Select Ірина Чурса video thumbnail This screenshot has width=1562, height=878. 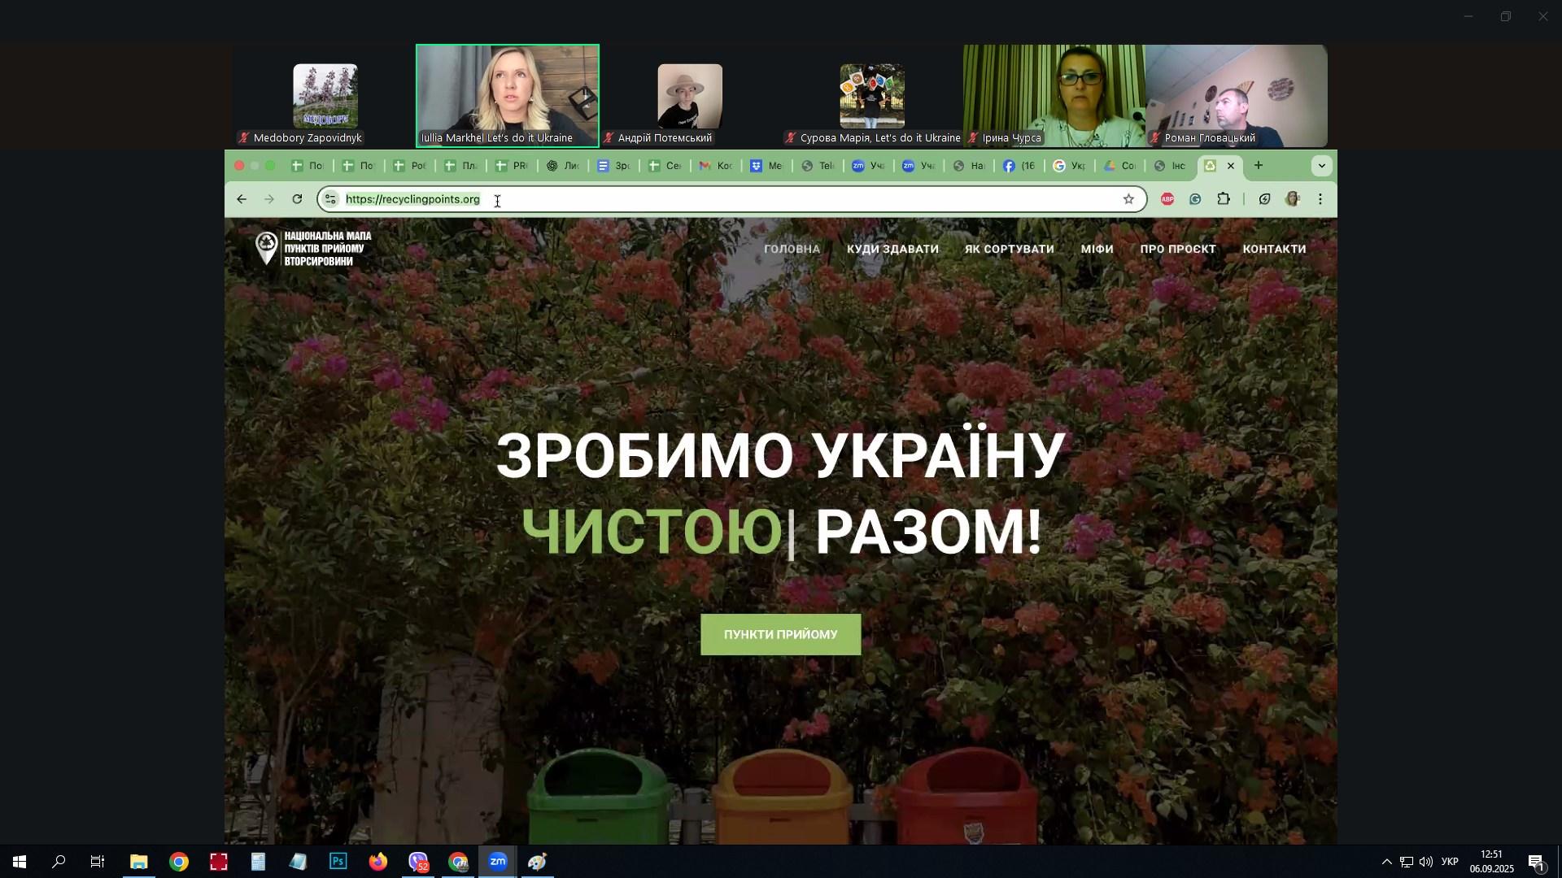coord(1054,96)
